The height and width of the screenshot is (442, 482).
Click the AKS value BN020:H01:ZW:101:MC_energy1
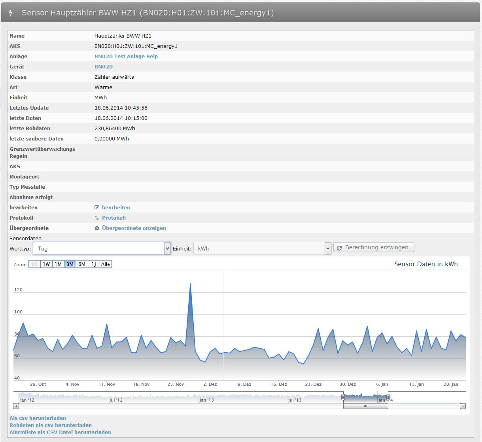click(136, 46)
